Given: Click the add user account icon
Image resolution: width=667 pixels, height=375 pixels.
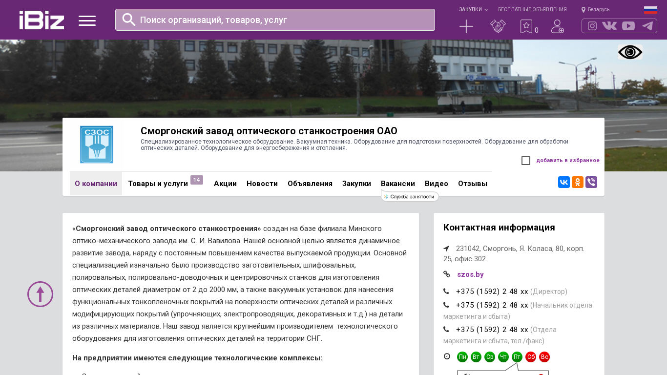Looking at the screenshot, I should pyautogui.click(x=558, y=26).
